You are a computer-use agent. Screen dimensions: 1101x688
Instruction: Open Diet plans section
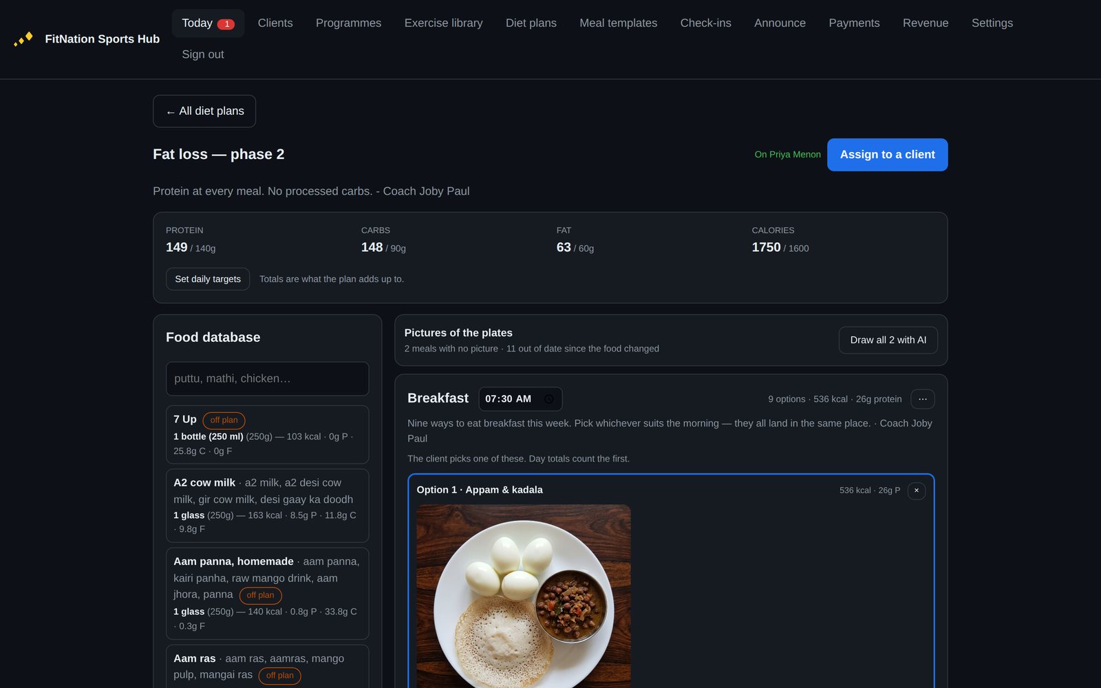tap(531, 23)
